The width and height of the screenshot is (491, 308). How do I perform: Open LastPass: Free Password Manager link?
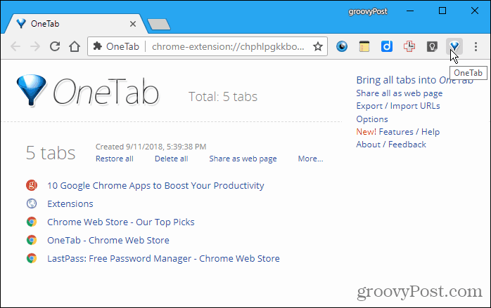tap(163, 259)
